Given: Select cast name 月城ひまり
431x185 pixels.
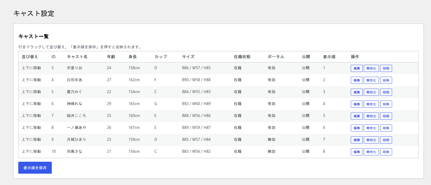Looking at the screenshot, I should (76, 140).
